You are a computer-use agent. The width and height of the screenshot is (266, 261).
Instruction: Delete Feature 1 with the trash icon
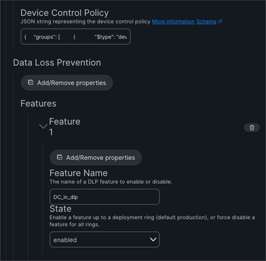[251, 128]
